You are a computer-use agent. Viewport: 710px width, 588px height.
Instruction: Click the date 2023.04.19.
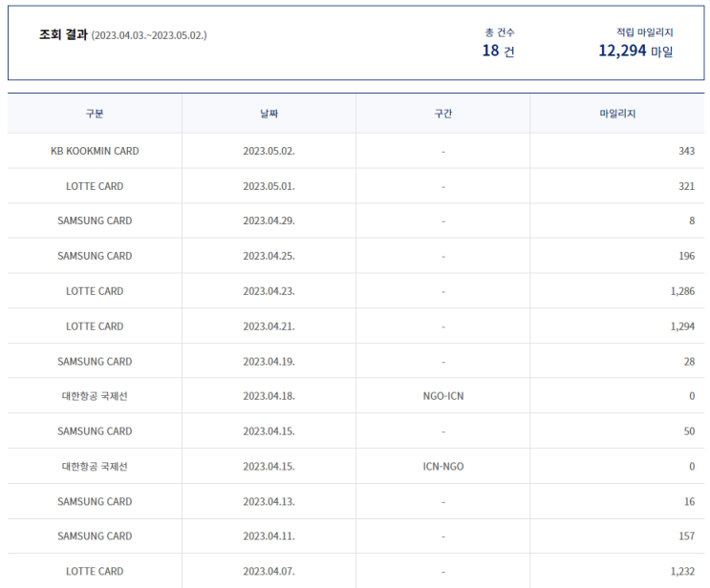point(269,362)
